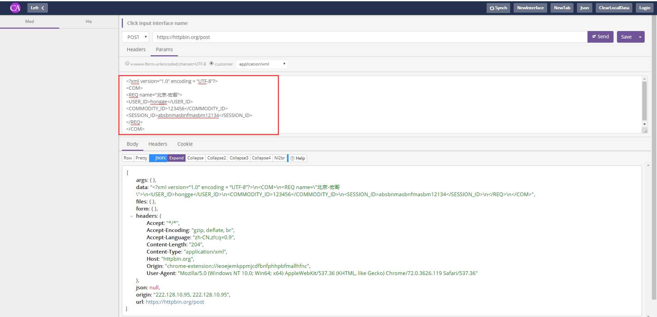Image resolution: width=657 pixels, height=317 pixels.
Task: Click the request body scrollbar up arrow
Action: point(644,79)
